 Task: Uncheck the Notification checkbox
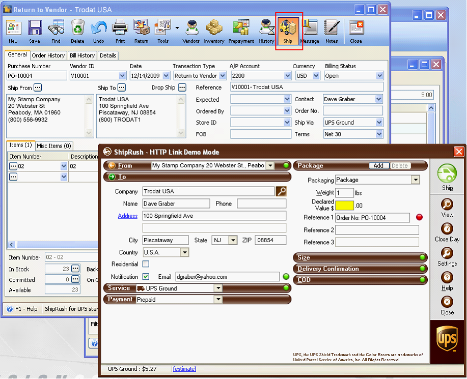coord(146,277)
